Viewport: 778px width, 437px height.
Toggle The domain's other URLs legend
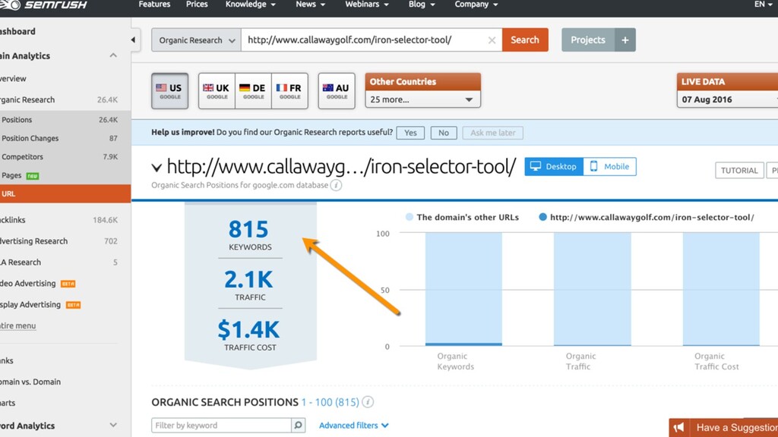463,217
